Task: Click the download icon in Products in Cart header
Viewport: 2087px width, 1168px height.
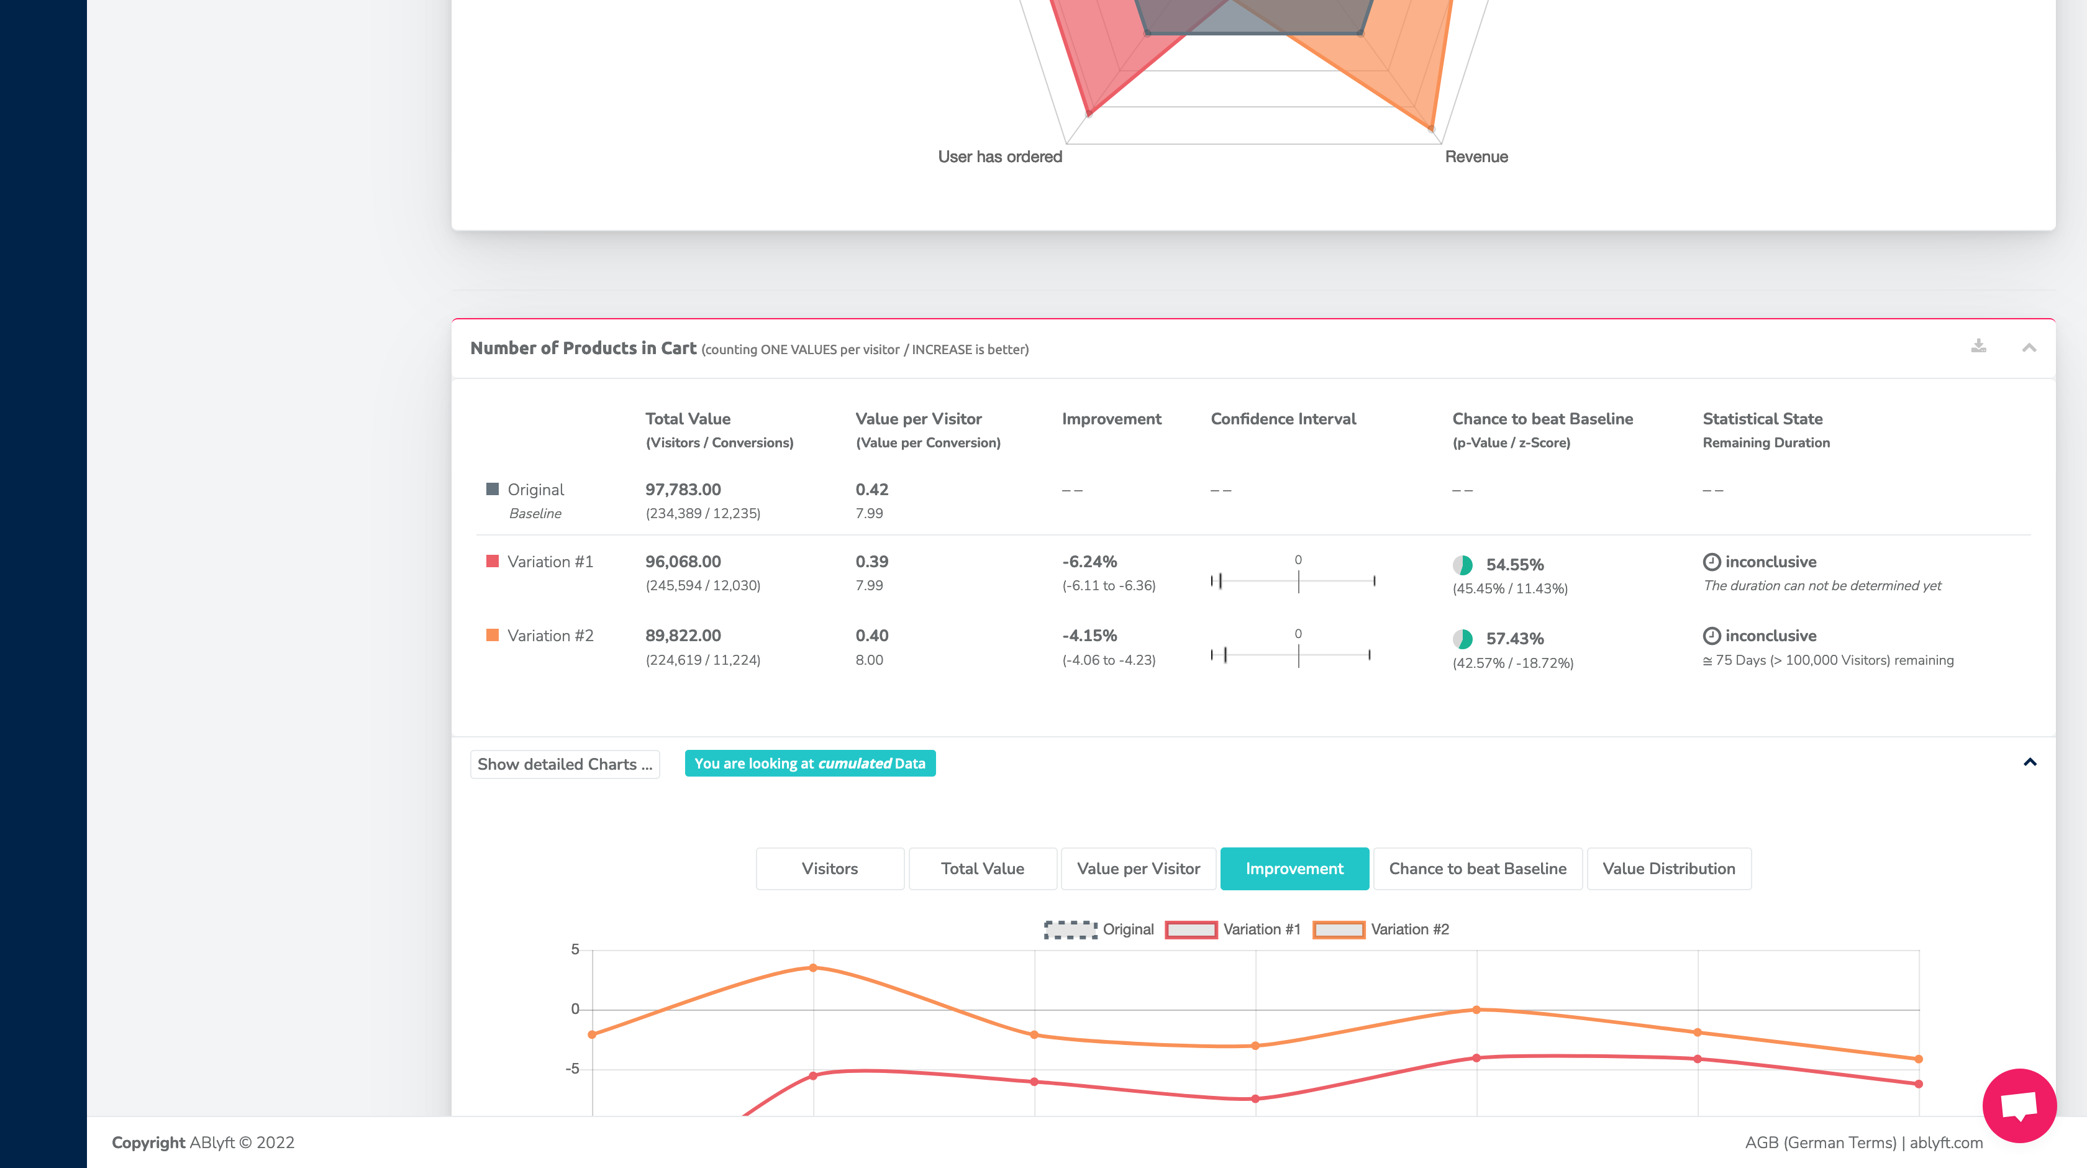Action: (x=1978, y=346)
